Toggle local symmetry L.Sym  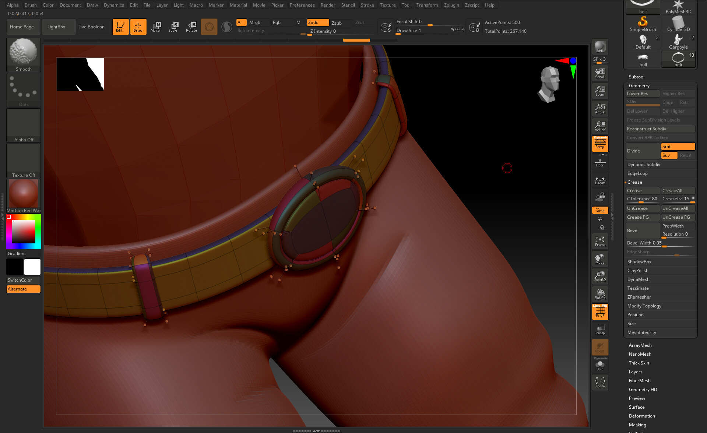click(x=600, y=180)
